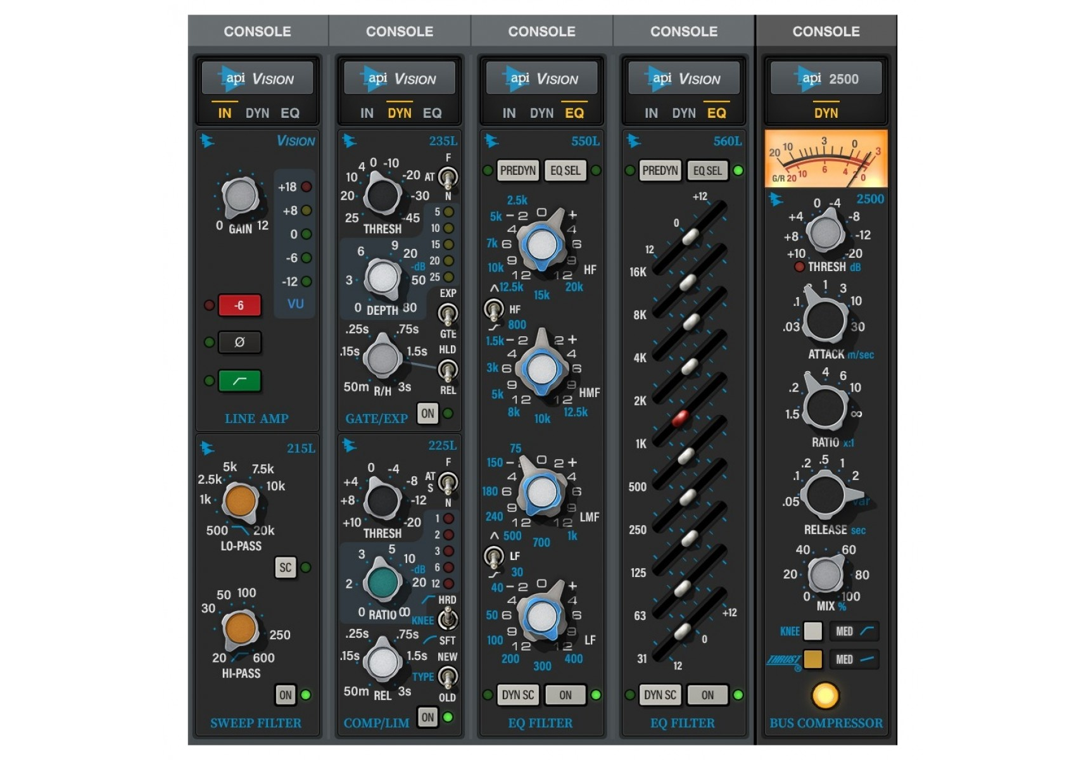Click the 2500 MIX % knob
The width and height of the screenshot is (1086, 760).
(x=825, y=574)
